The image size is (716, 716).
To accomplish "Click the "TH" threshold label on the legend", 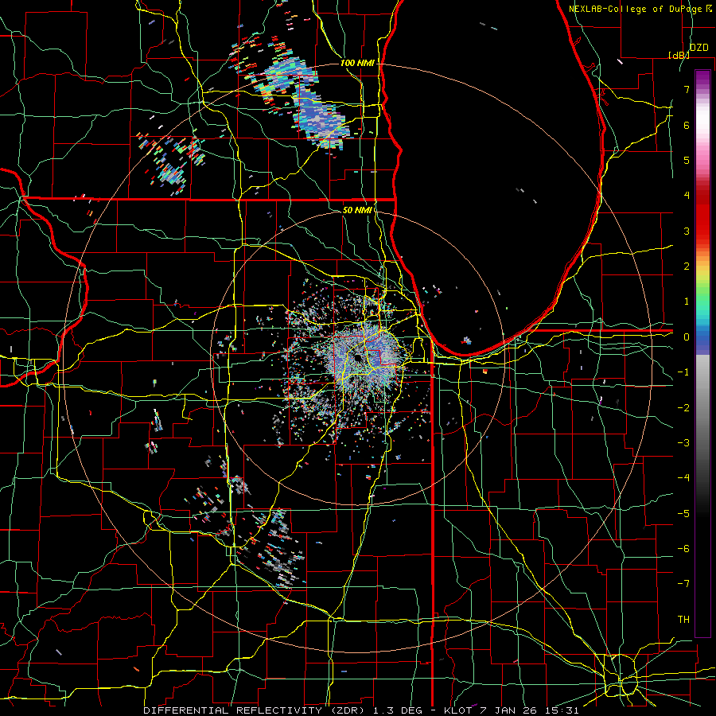I will coord(683,620).
